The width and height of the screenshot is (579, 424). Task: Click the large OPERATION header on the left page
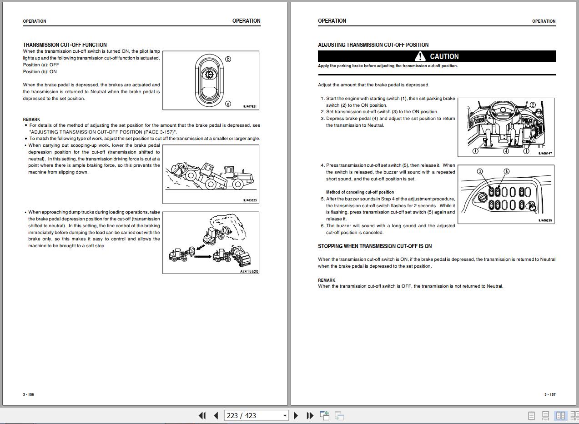pyautogui.click(x=247, y=21)
